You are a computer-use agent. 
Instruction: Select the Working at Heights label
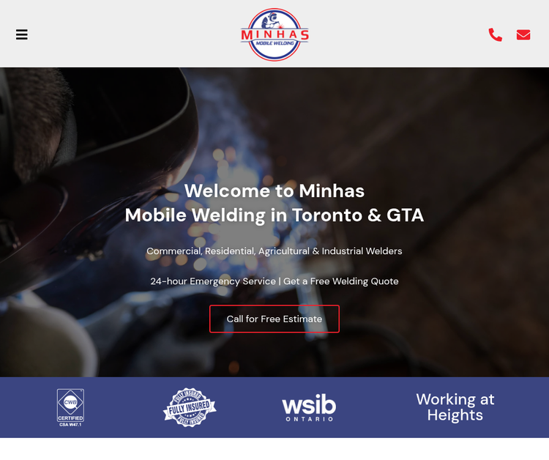[x=455, y=407]
